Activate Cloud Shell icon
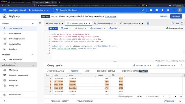The width and height of the screenshot is (185, 104). coord(157,10)
